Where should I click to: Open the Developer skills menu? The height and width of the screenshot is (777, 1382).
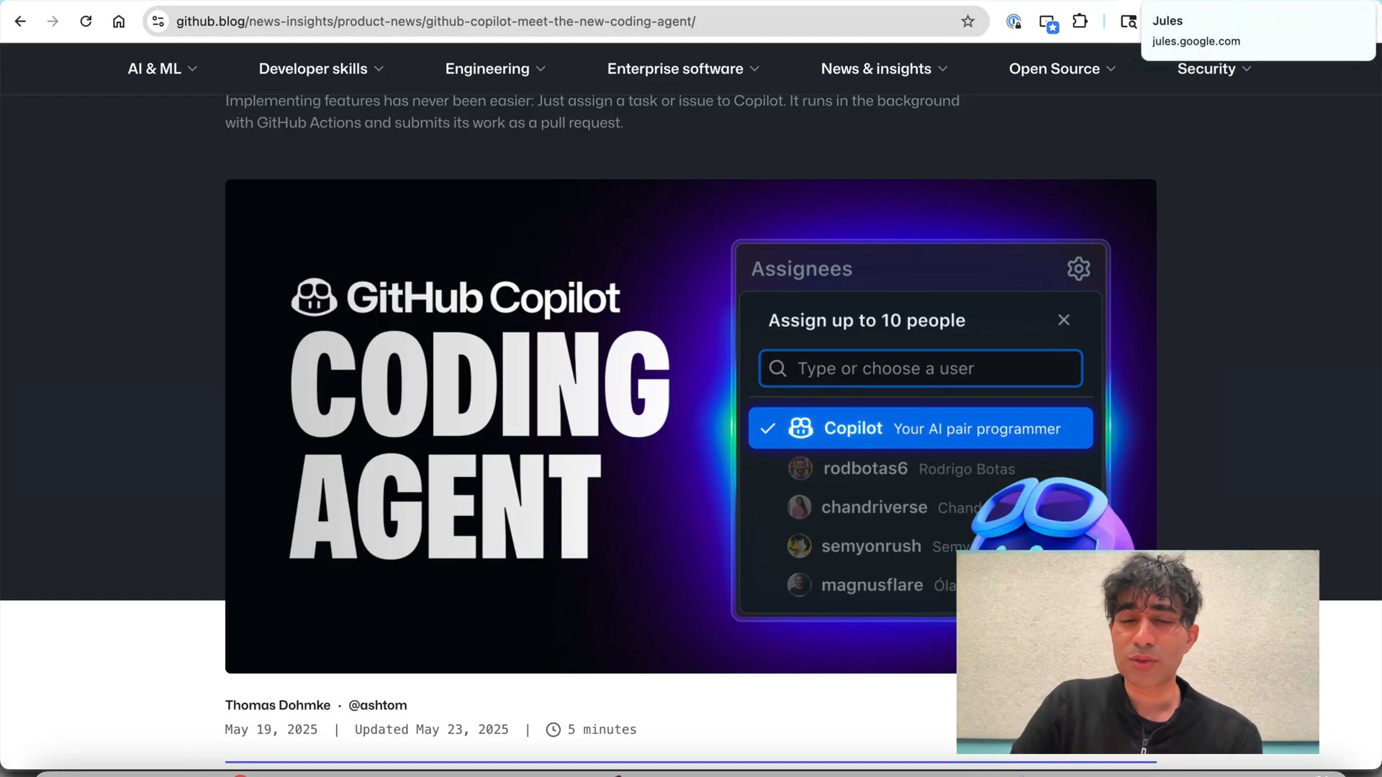pos(321,68)
